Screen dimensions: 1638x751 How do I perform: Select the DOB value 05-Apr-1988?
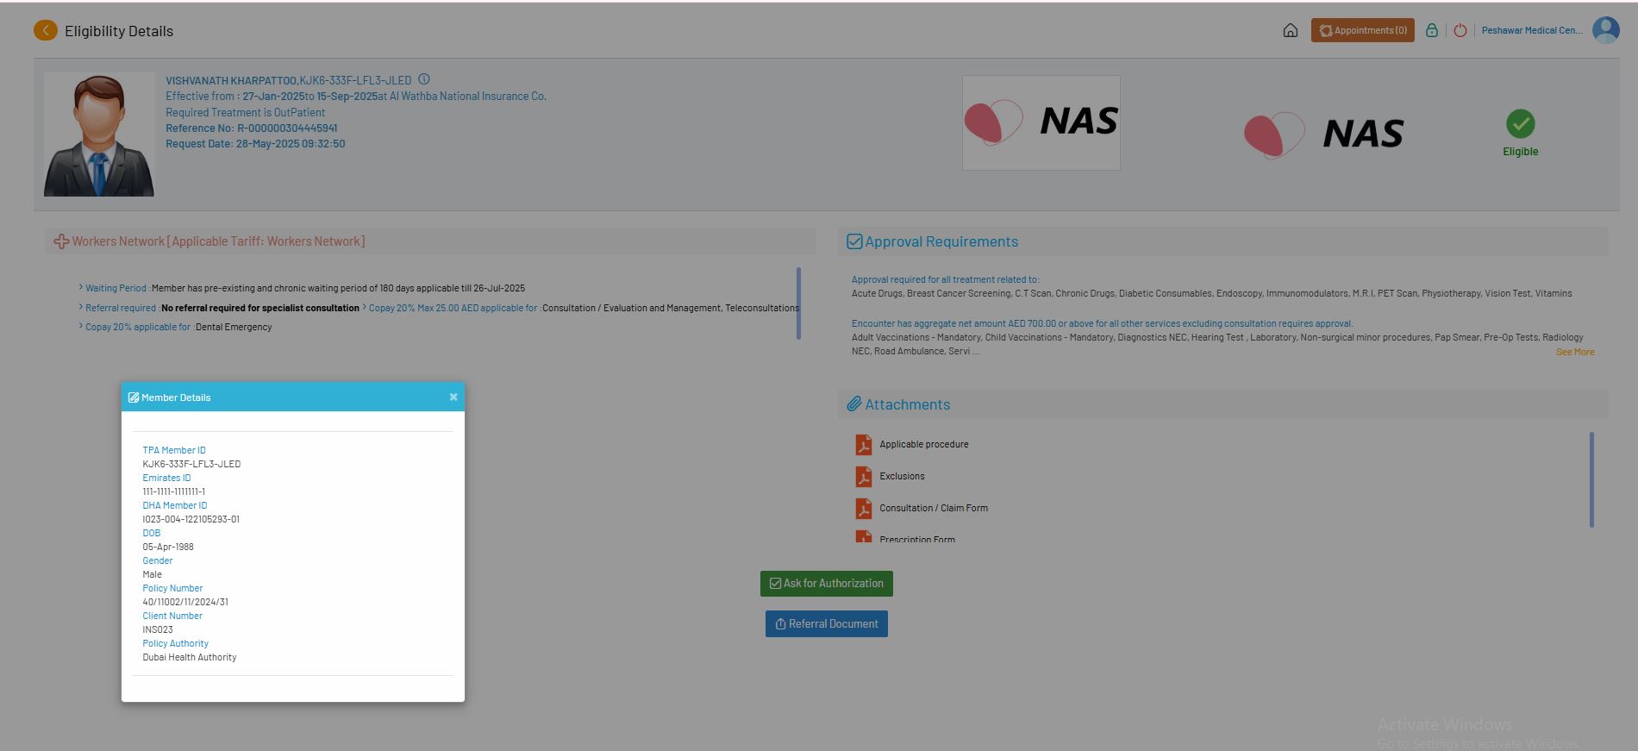pos(168,547)
